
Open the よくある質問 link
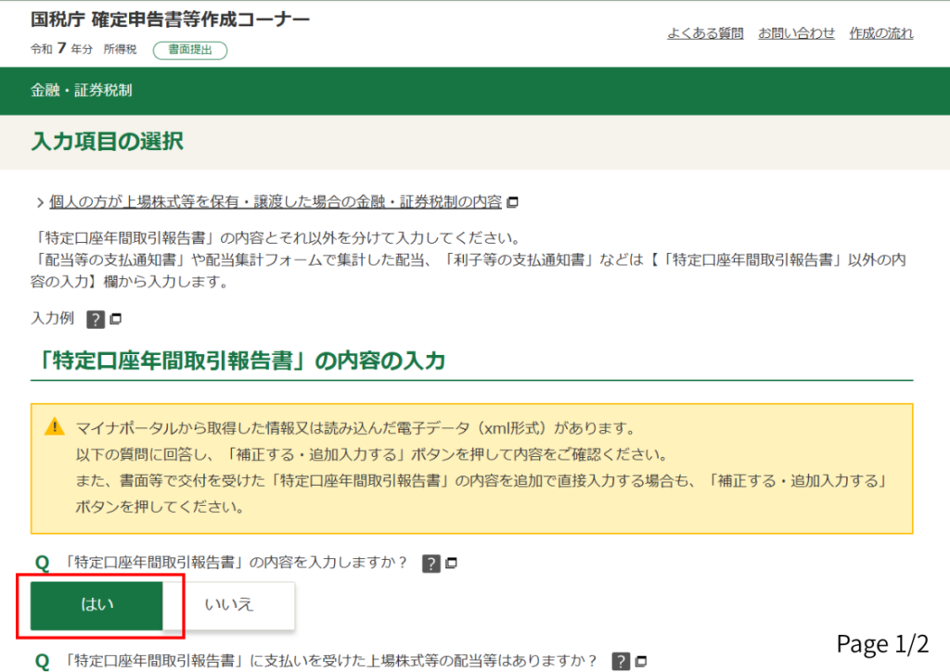(705, 33)
